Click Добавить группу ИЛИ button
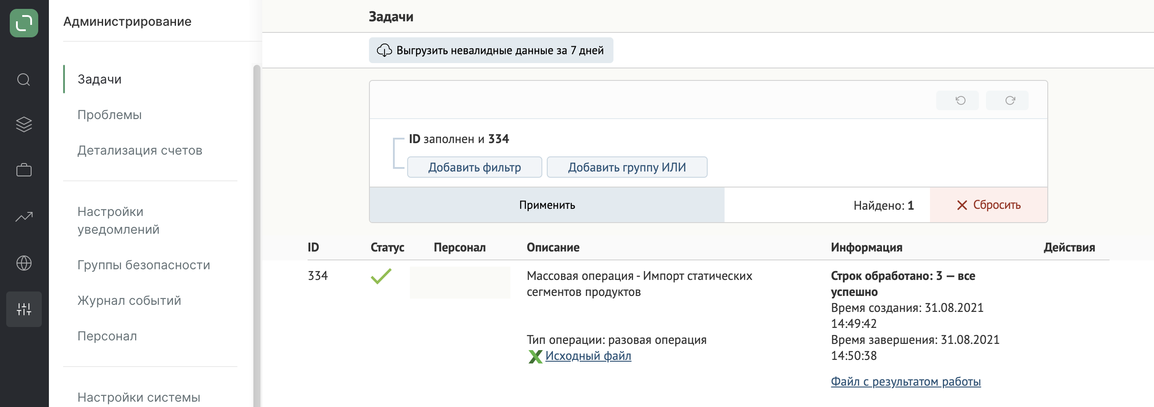The height and width of the screenshot is (407, 1154). (x=627, y=167)
